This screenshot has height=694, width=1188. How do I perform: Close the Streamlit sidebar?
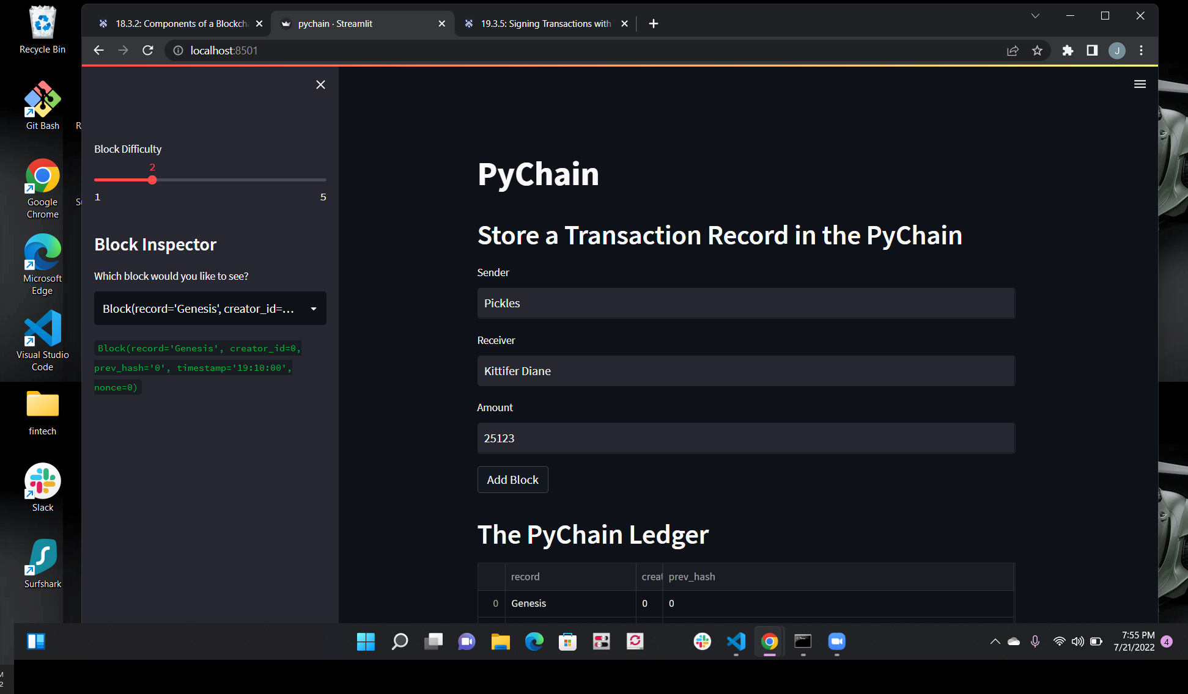[x=320, y=84]
